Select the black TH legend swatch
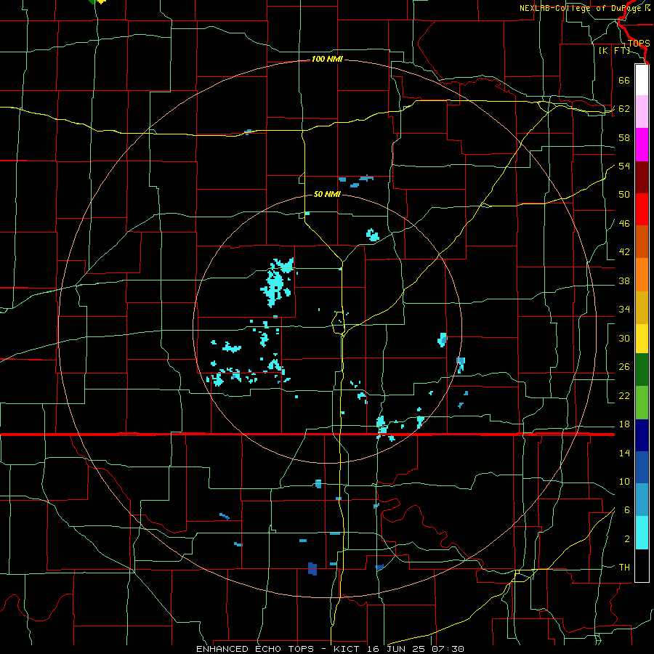Screen dimensions: 654x654 click(642, 565)
